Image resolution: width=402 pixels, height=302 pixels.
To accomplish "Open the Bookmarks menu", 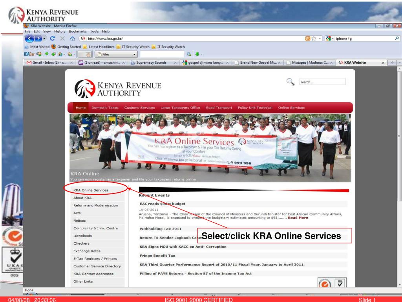I will 78,31.
